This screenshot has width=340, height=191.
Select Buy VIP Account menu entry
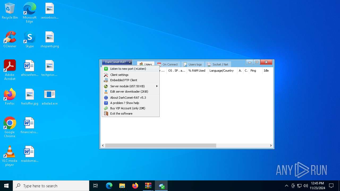pyautogui.click(x=131, y=108)
